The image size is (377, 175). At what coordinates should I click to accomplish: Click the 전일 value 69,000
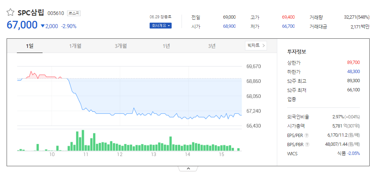[229, 17]
